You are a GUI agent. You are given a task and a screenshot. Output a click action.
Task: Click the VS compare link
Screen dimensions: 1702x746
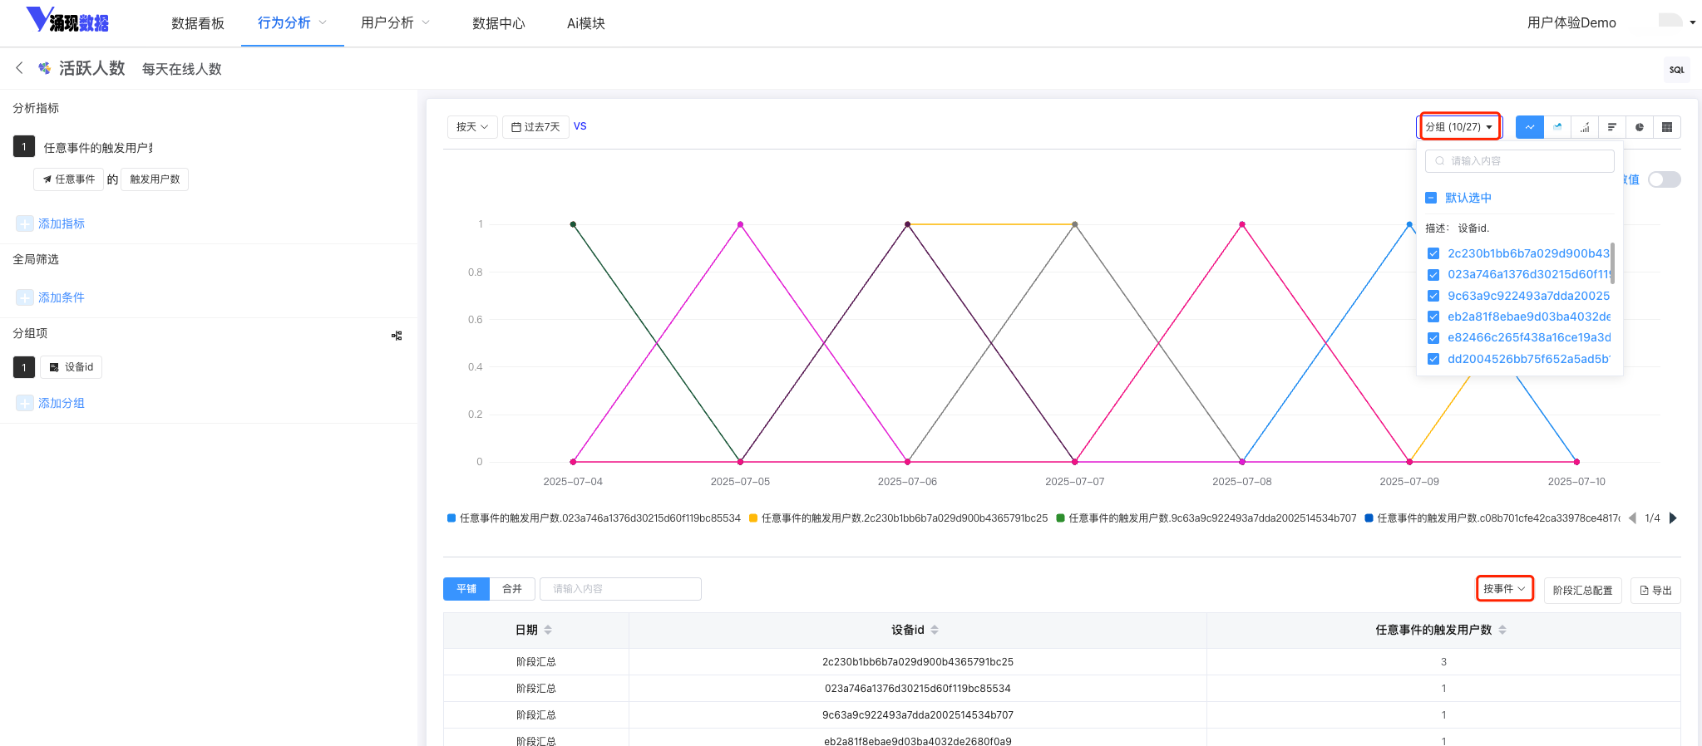pyautogui.click(x=580, y=126)
